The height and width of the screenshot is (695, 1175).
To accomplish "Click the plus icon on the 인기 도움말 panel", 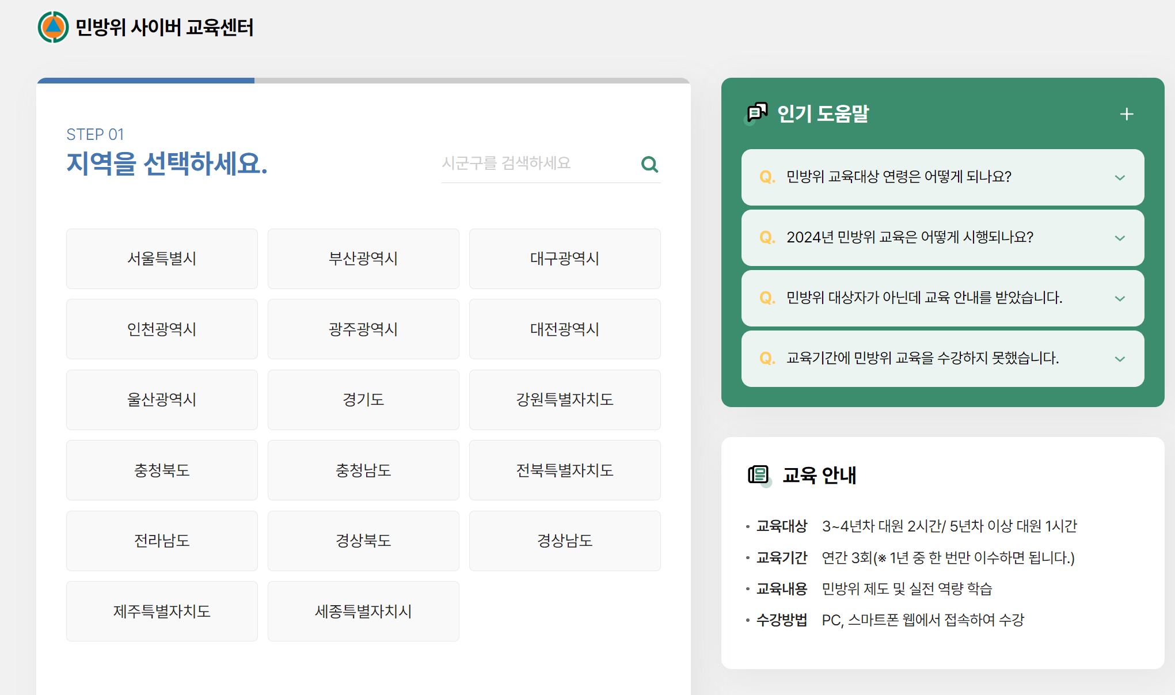I will click(1126, 113).
